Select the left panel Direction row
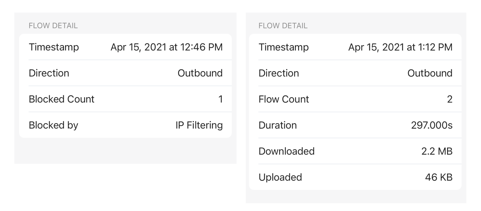Viewport: 481px width, 211px height. click(125, 73)
